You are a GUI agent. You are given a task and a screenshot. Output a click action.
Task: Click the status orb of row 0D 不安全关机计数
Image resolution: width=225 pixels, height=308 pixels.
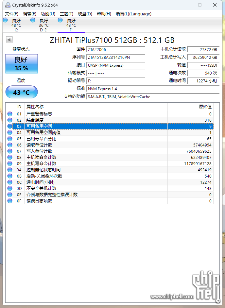[x=10, y=188]
